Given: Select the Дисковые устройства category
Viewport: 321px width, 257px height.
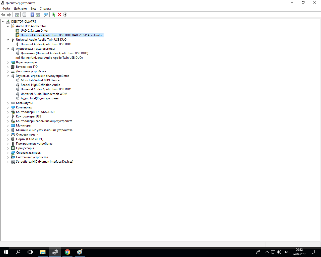Looking at the screenshot, I should (x=31, y=71).
